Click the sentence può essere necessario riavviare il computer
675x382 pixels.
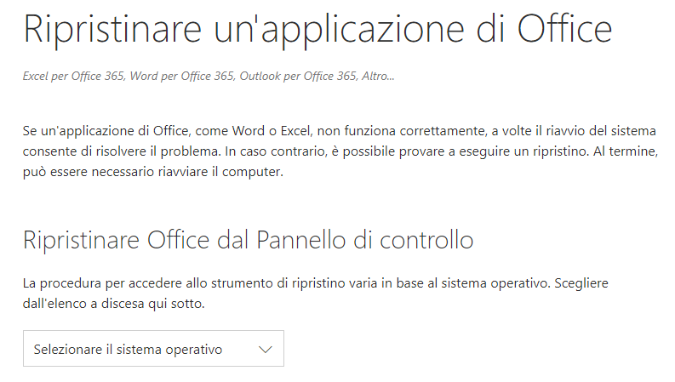[x=153, y=172]
